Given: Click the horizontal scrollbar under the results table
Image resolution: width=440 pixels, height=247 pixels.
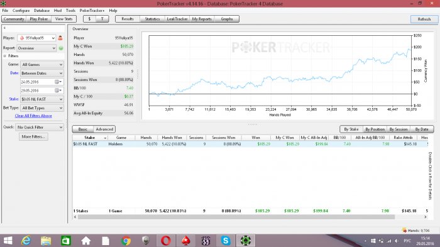Looking at the screenshot, I should [x=236, y=217].
